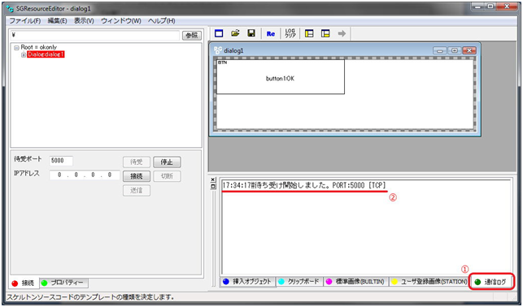Image resolution: width=523 pixels, height=307 pixels.
Task: Click the blue Re toolbar icon
Action: click(271, 33)
